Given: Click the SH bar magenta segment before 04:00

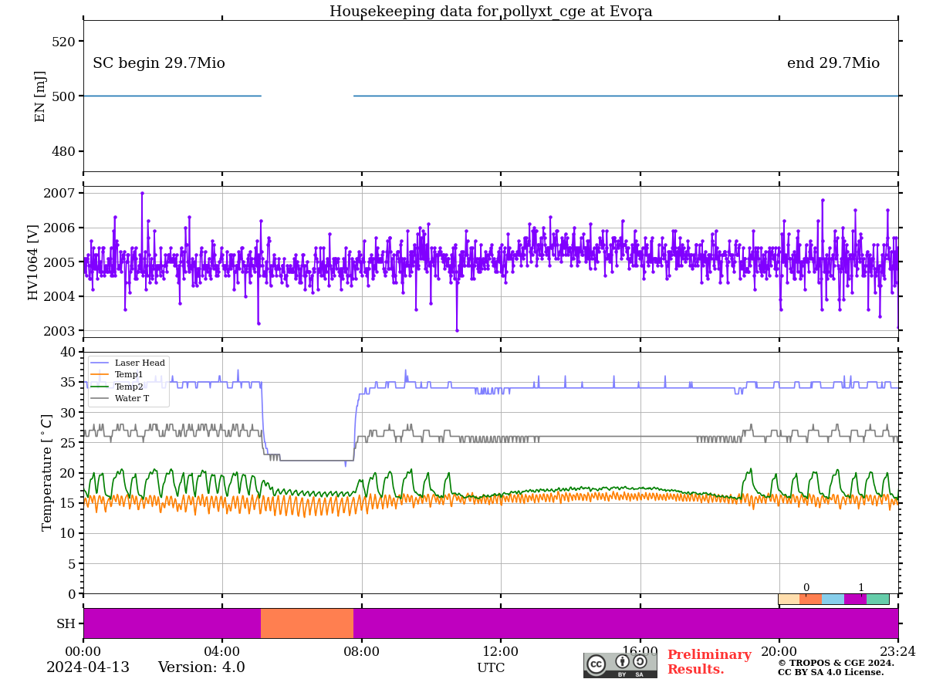Looking at the screenshot, I should click(172, 623).
